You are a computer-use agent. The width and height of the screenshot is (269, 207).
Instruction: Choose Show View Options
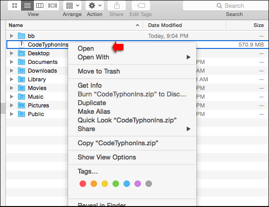pyautogui.click(x=132, y=157)
